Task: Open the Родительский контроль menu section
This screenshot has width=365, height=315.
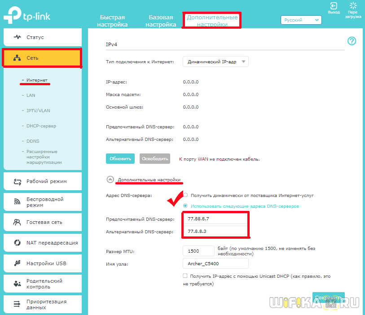Action: point(43,284)
